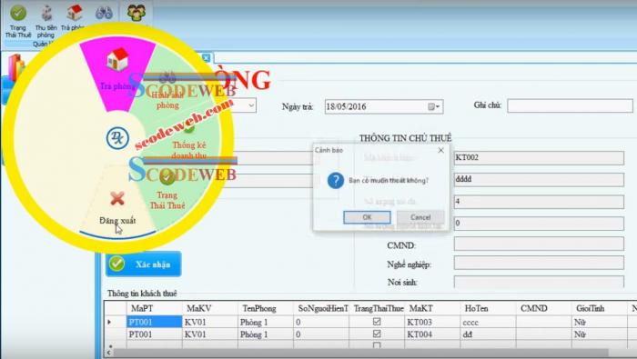Close the Cảnh báo dialog with the X
The image size is (637, 359).
pyautogui.click(x=440, y=150)
